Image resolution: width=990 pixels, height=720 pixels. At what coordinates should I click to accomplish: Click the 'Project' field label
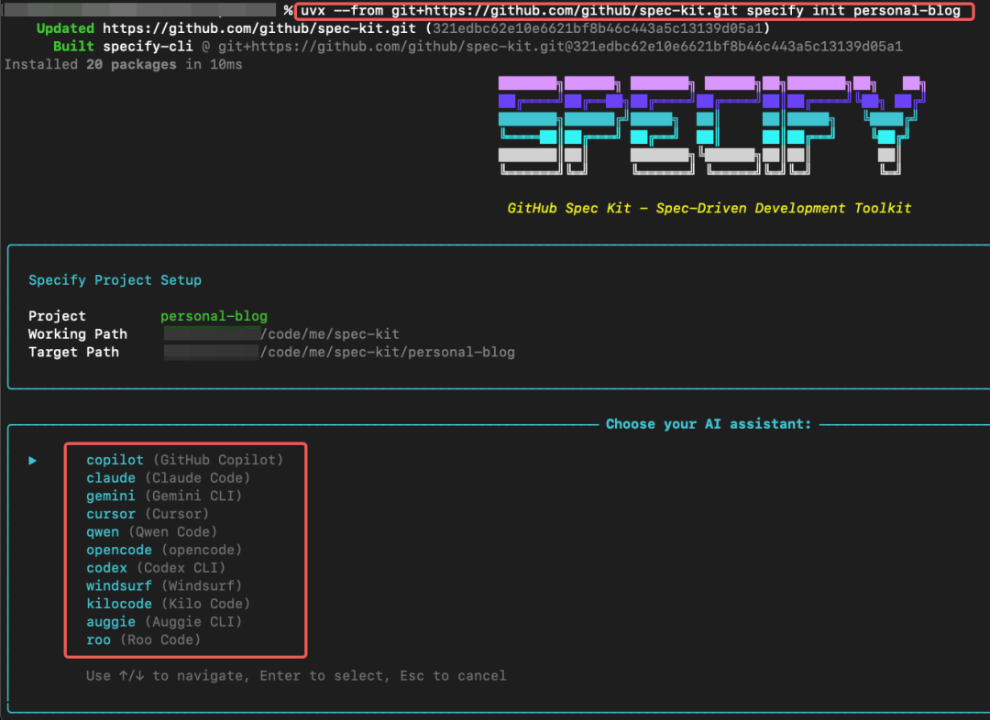point(57,316)
